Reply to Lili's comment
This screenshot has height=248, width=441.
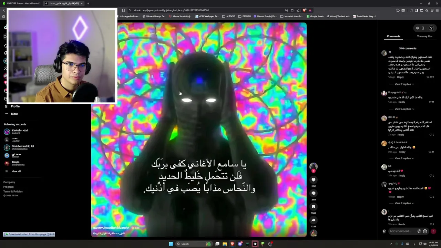coord(402,176)
